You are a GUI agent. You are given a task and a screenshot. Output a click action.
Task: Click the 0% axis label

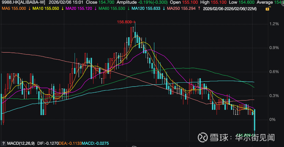click(273, 120)
